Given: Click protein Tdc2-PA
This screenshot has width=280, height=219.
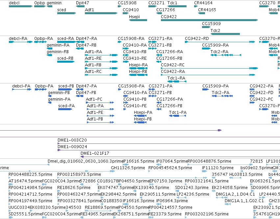Looking at the screenshot, I should (x=222, y=96).
